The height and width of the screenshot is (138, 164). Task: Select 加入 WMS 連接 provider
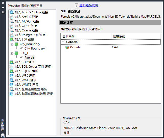[26, 80]
